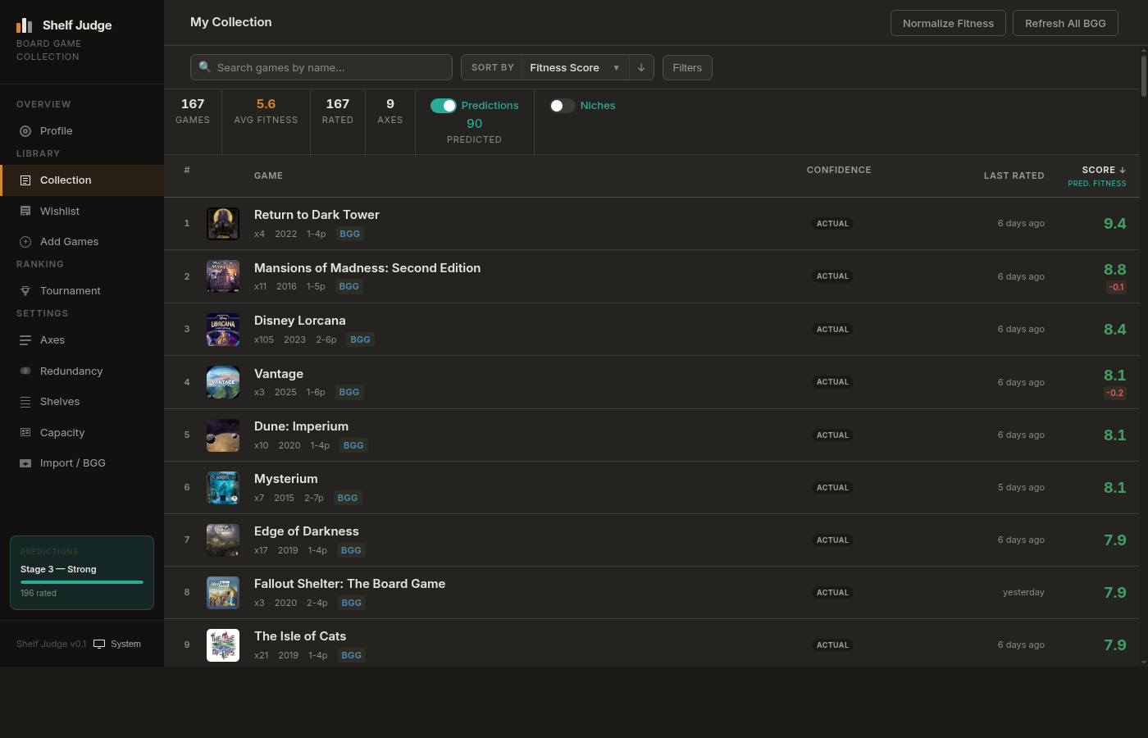Click the System theme monitor icon
Viewport: 1148px width, 738px height.
99,644
